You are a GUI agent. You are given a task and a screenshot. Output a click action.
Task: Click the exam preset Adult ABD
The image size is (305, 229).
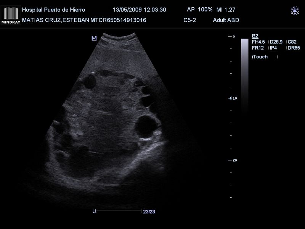point(226,20)
